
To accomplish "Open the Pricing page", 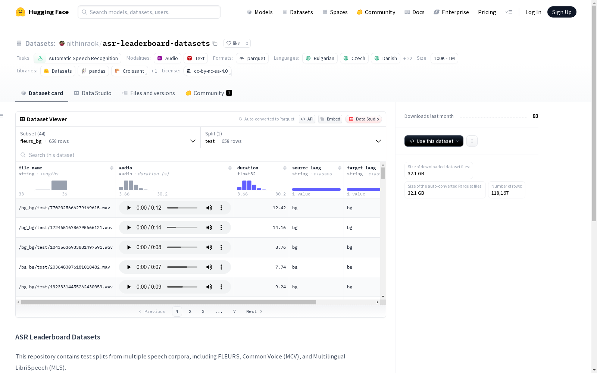I will pos(487,12).
